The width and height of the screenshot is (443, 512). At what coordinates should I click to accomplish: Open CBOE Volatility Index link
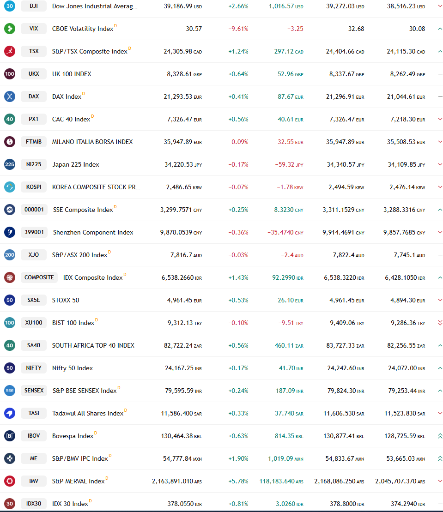pos(83,29)
